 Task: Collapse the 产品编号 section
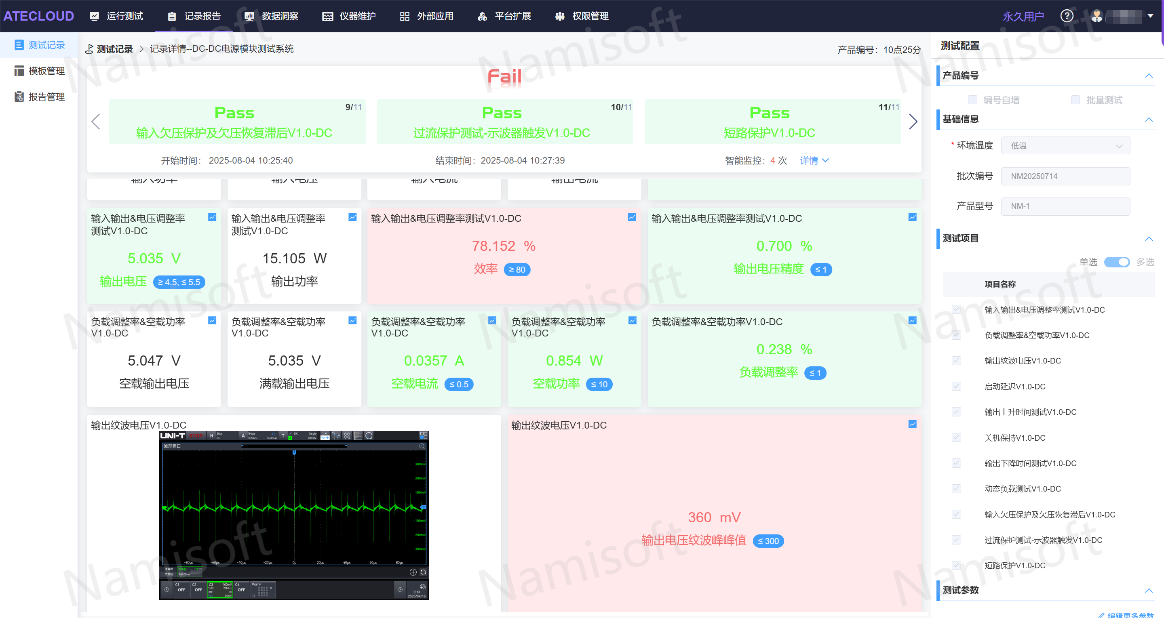[1149, 76]
